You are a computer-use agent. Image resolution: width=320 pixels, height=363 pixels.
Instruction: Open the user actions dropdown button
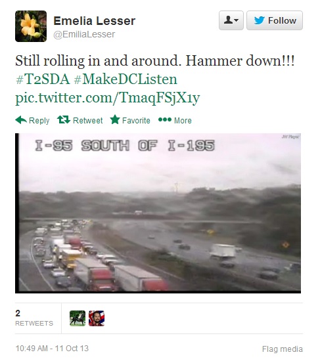(x=231, y=20)
